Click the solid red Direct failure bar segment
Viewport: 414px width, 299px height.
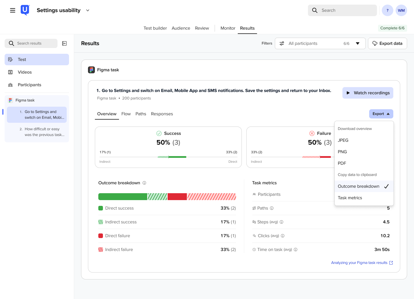coord(177,197)
